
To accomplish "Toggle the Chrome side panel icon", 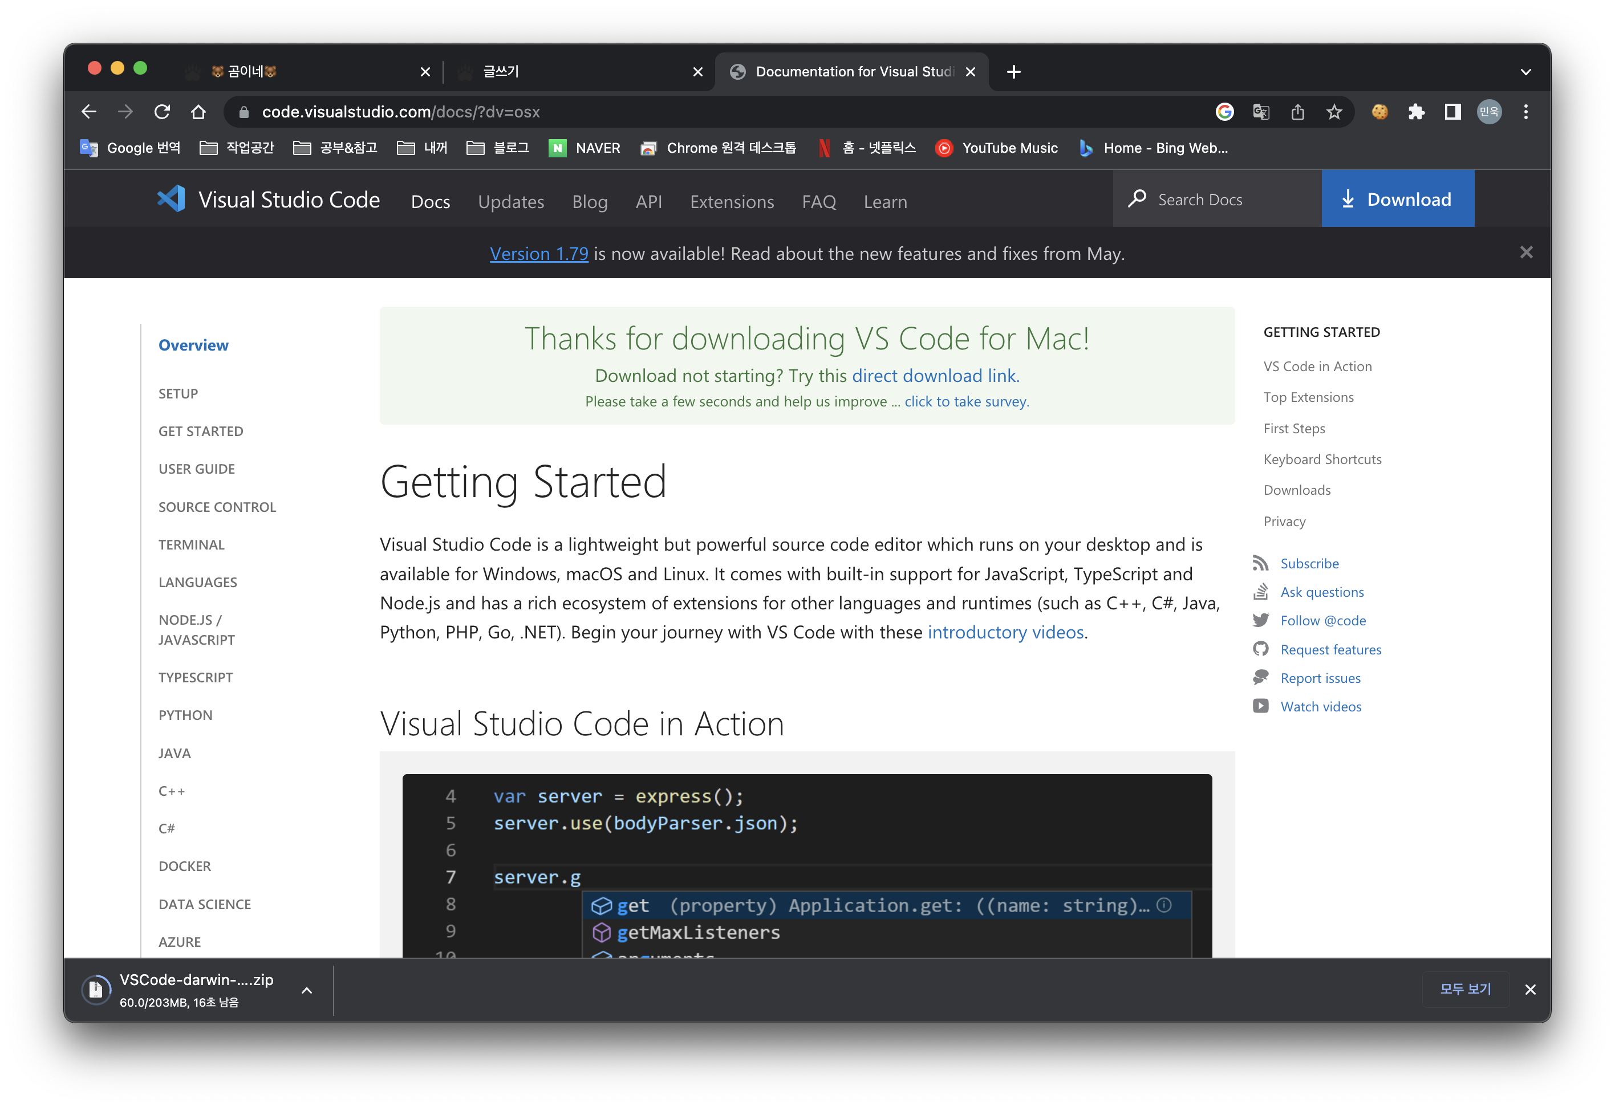I will pyautogui.click(x=1452, y=112).
